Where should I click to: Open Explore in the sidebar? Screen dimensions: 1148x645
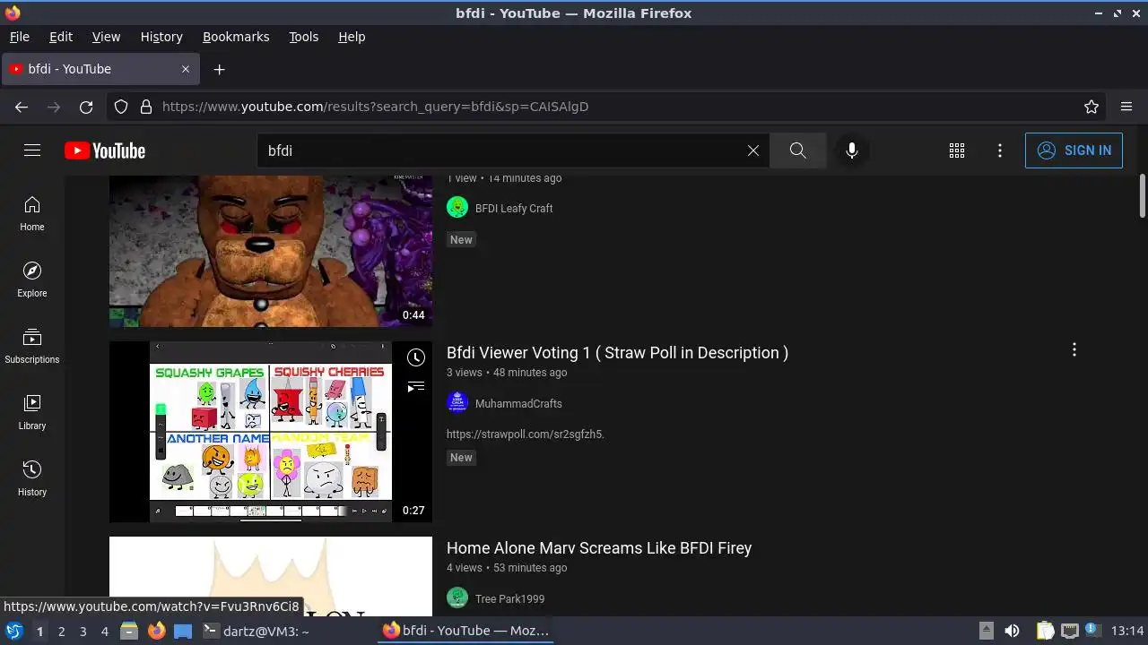pyautogui.click(x=32, y=279)
